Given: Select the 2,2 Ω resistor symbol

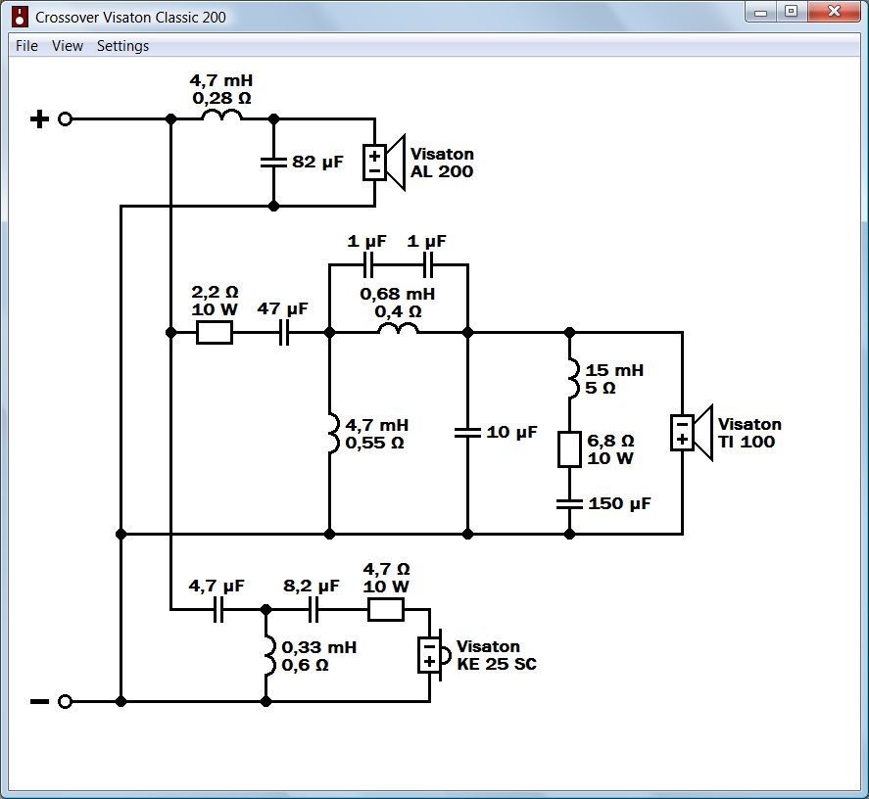Looking at the screenshot, I should coord(215,333).
